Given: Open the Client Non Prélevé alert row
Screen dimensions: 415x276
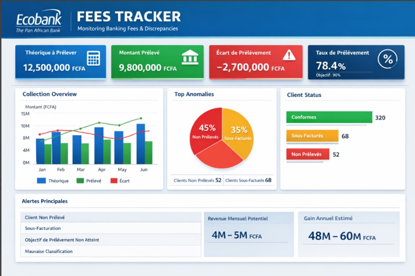Looking at the screenshot, I should (x=111, y=217).
